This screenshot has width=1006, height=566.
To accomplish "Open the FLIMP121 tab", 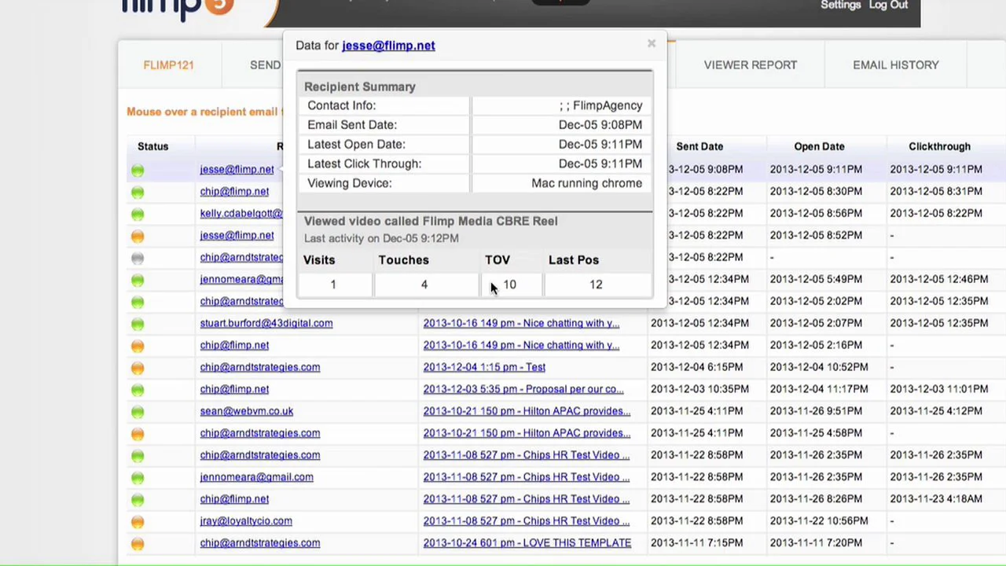I will (x=168, y=65).
